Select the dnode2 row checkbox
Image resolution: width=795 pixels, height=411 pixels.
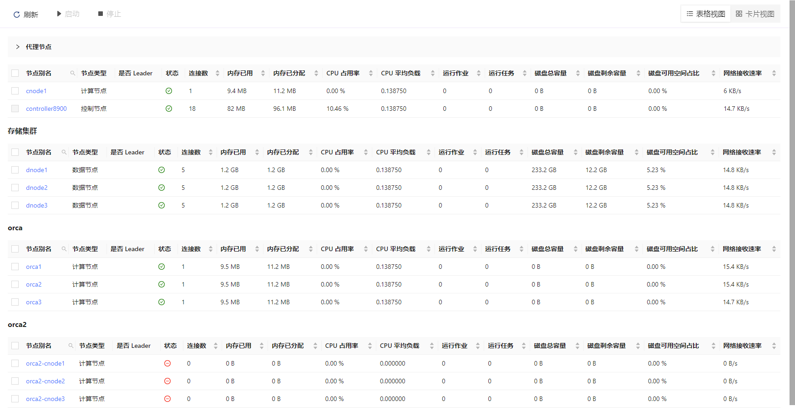pyautogui.click(x=15, y=188)
